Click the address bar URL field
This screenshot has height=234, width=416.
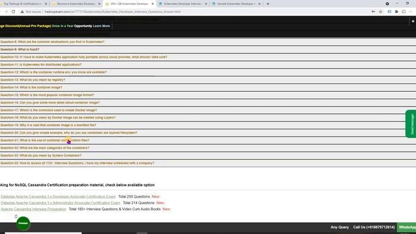(x=112, y=12)
